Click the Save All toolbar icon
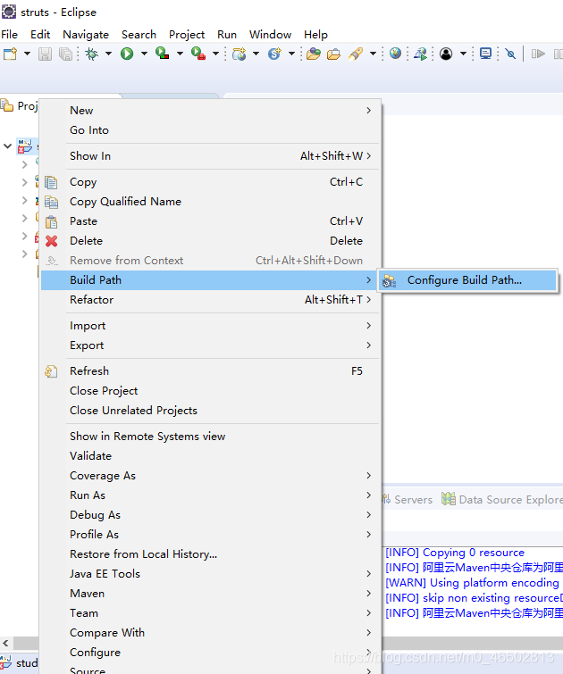563x674 pixels. click(65, 54)
